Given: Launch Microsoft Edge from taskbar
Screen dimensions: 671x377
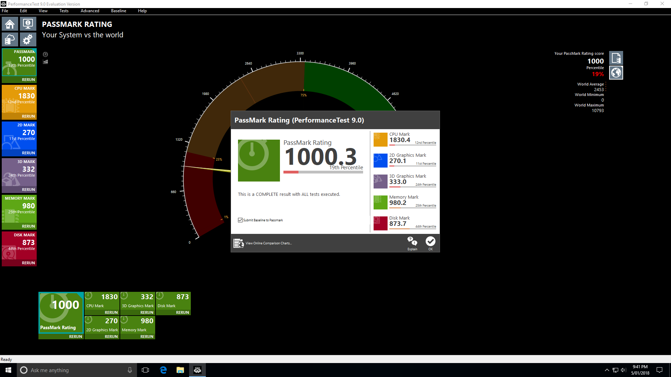Looking at the screenshot, I should tap(163, 370).
